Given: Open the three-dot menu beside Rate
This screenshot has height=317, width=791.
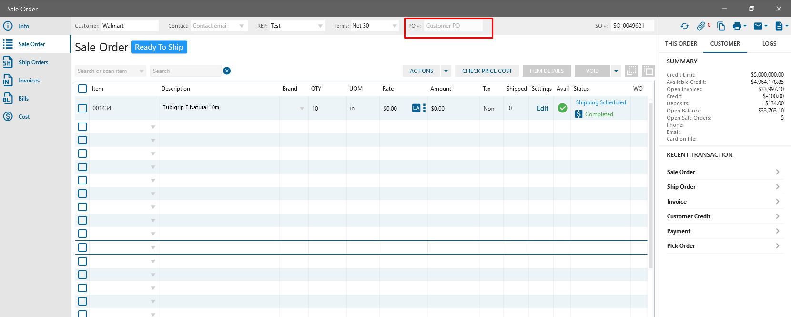Looking at the screenshot, I should (424, 108).
